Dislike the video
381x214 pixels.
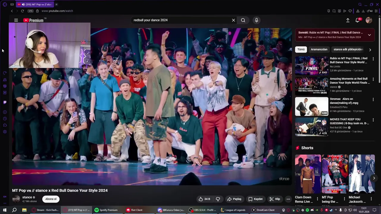(218, 199)
